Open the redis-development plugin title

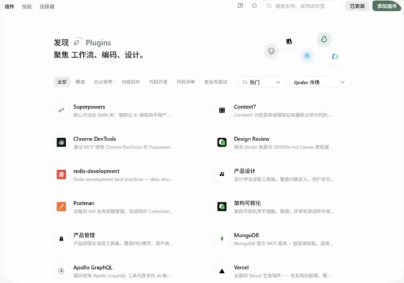[96, 171]
